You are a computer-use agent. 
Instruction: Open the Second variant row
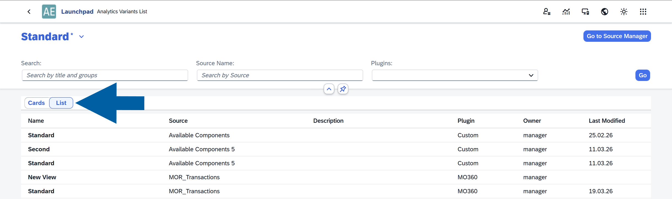pos(336,149)
